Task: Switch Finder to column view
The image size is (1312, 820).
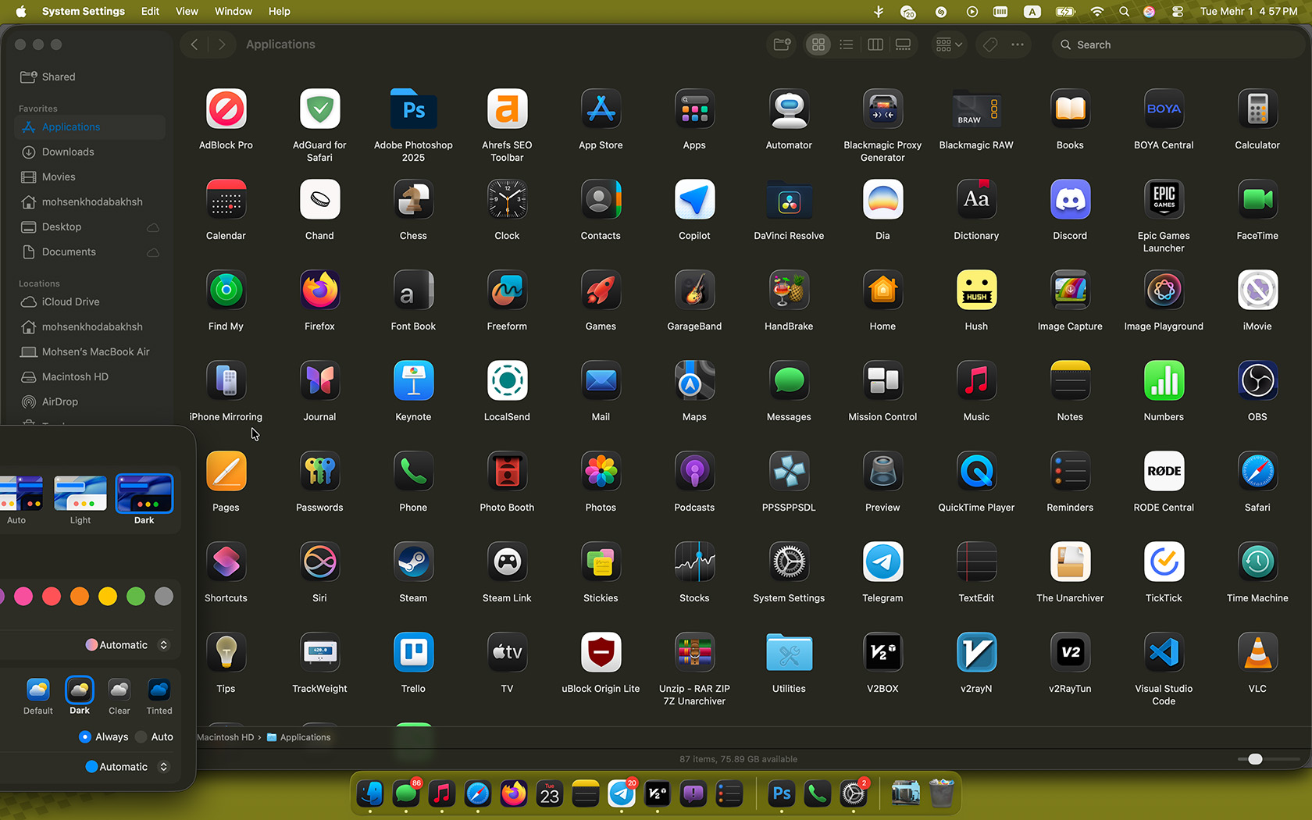Action: tap(875, 45)
